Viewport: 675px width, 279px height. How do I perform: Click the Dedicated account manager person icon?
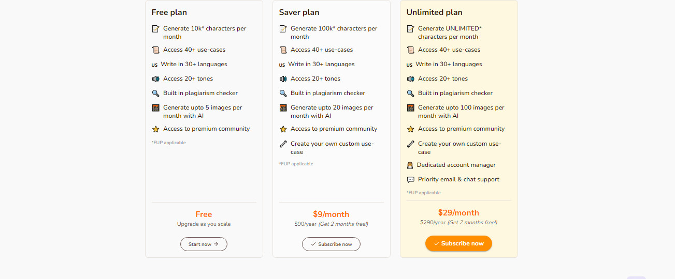tap(410, 165)
